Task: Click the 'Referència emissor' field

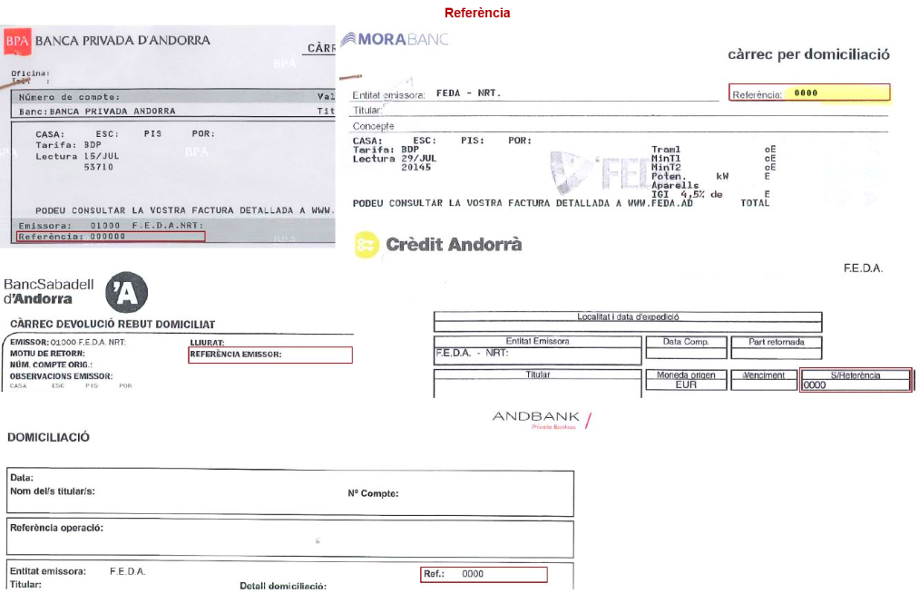Action: [x=269, y=355]
